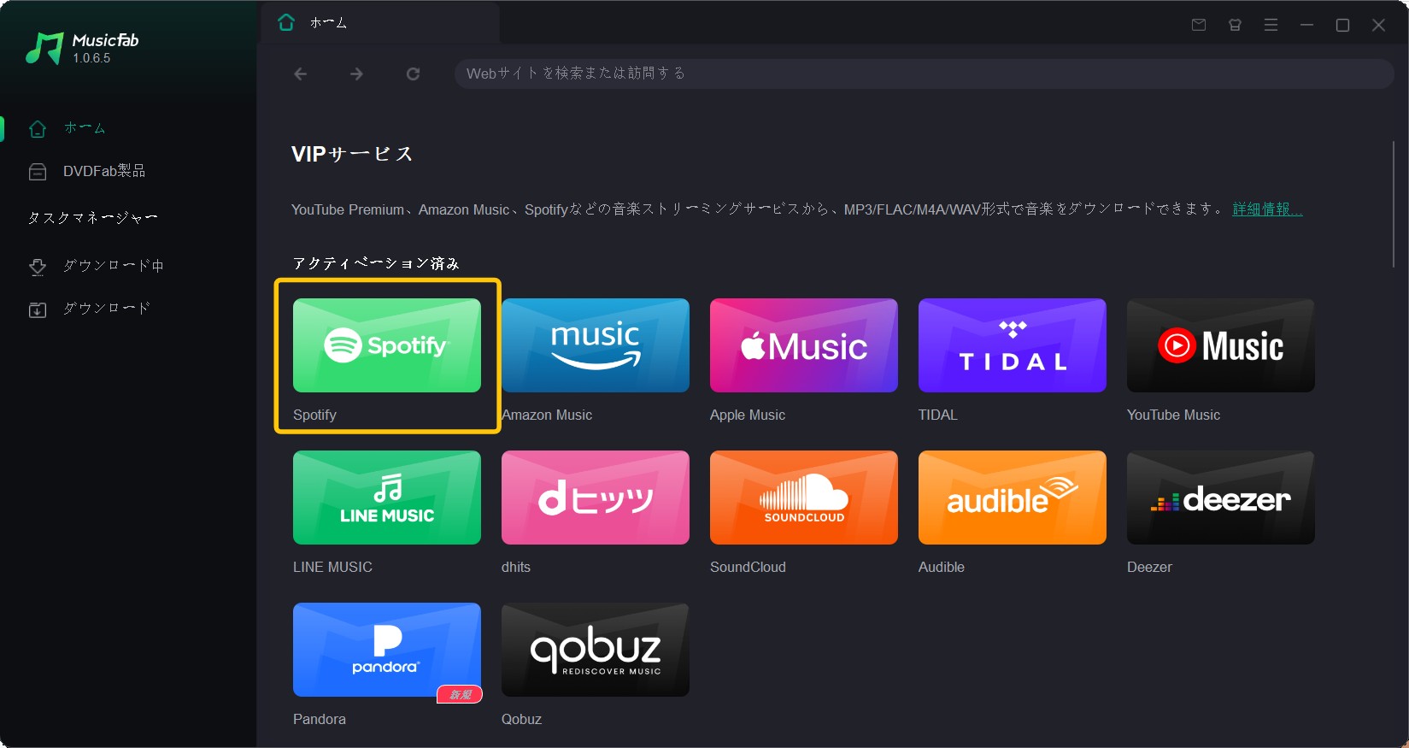This screenshot has width=1409, height=748.
Task: Click the アクティベーション済み section label
Action: pyautogui.click(x=376, y=263)
